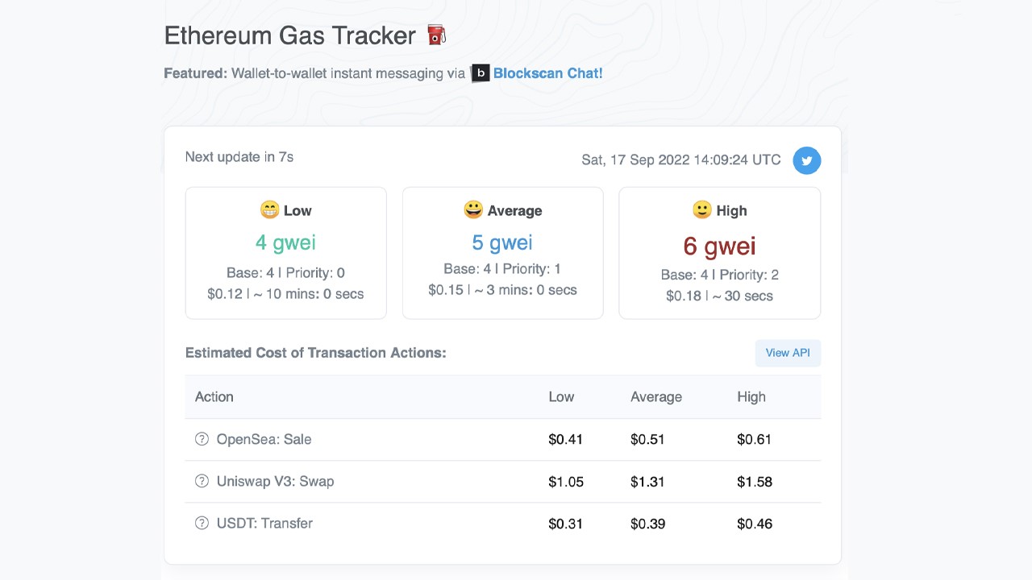Select the 4 gwei low price
Screen dimensions: 1032x580
point(285,242)
